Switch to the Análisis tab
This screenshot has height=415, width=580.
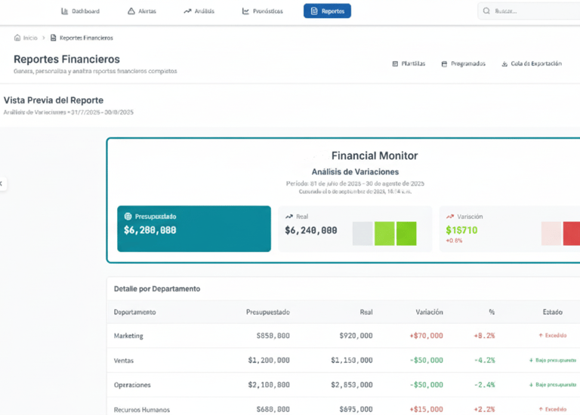point(199,11)
